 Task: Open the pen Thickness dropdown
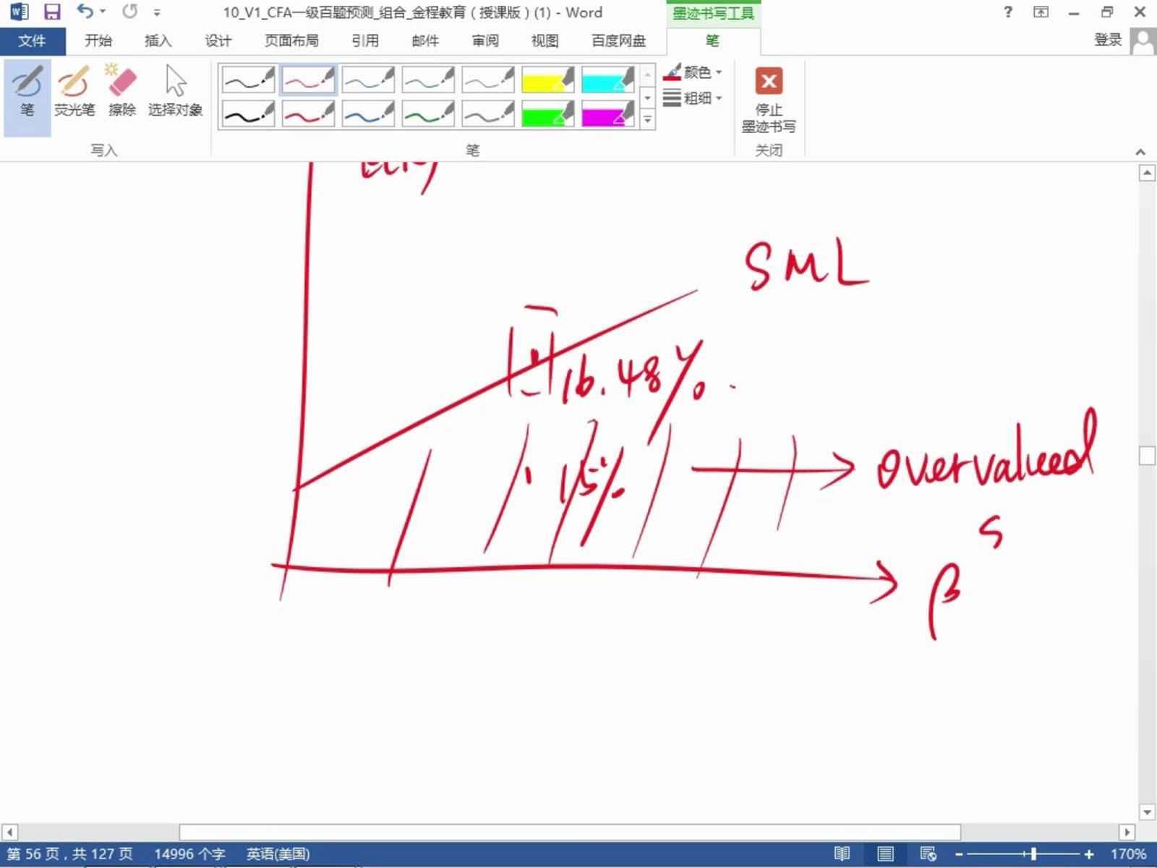pyautogui.click(x=693, y=98)
